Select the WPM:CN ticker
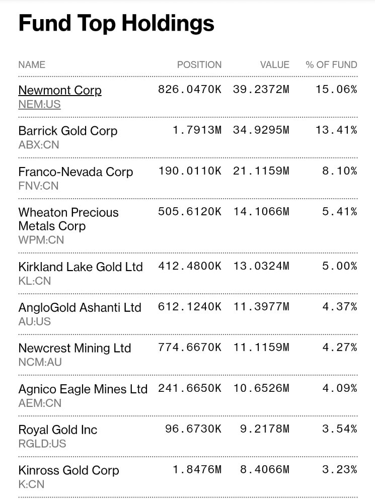Image resolution: width=375 pixels, height=503 pixels. click(x=41, y=240)
